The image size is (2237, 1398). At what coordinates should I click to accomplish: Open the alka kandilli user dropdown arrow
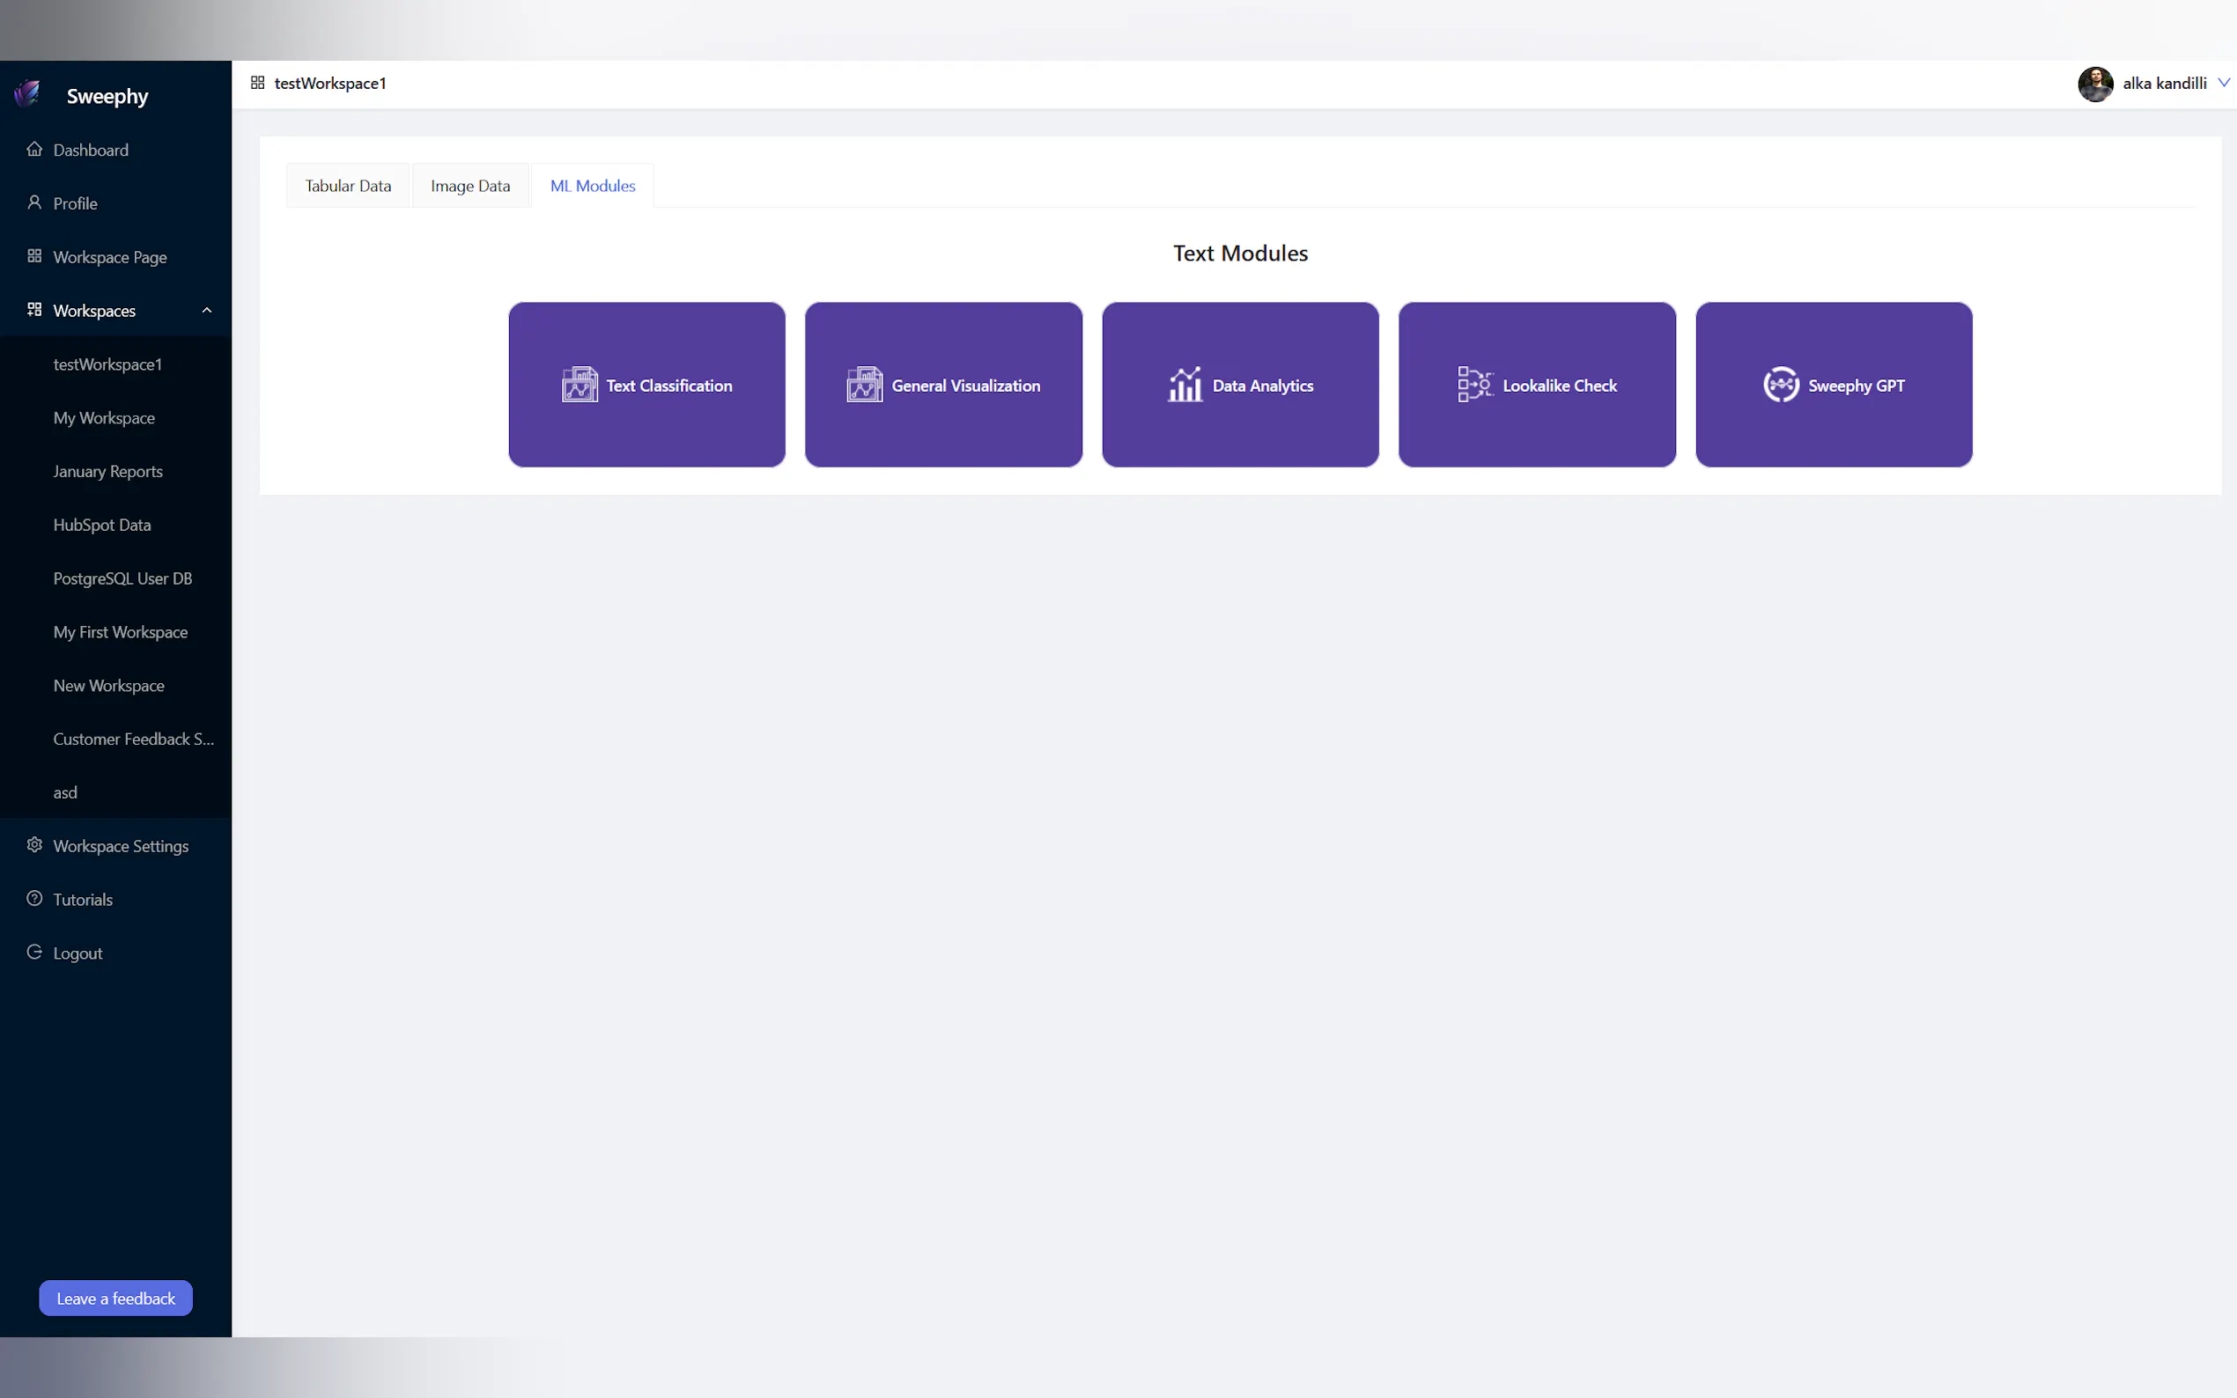[x=2223, y=84]
